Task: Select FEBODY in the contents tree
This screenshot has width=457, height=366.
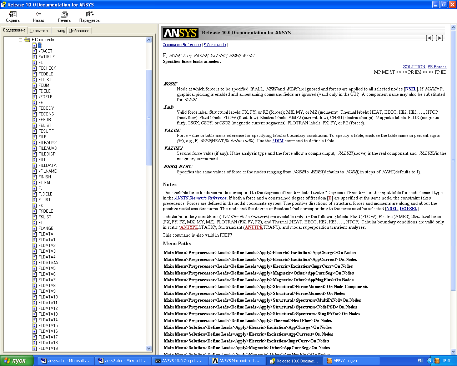Action: point(46,108)
